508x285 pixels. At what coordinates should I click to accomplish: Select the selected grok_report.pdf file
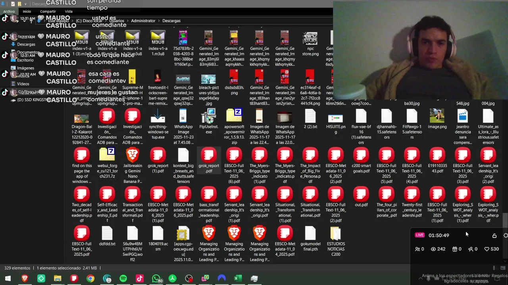tap(208, 161)
